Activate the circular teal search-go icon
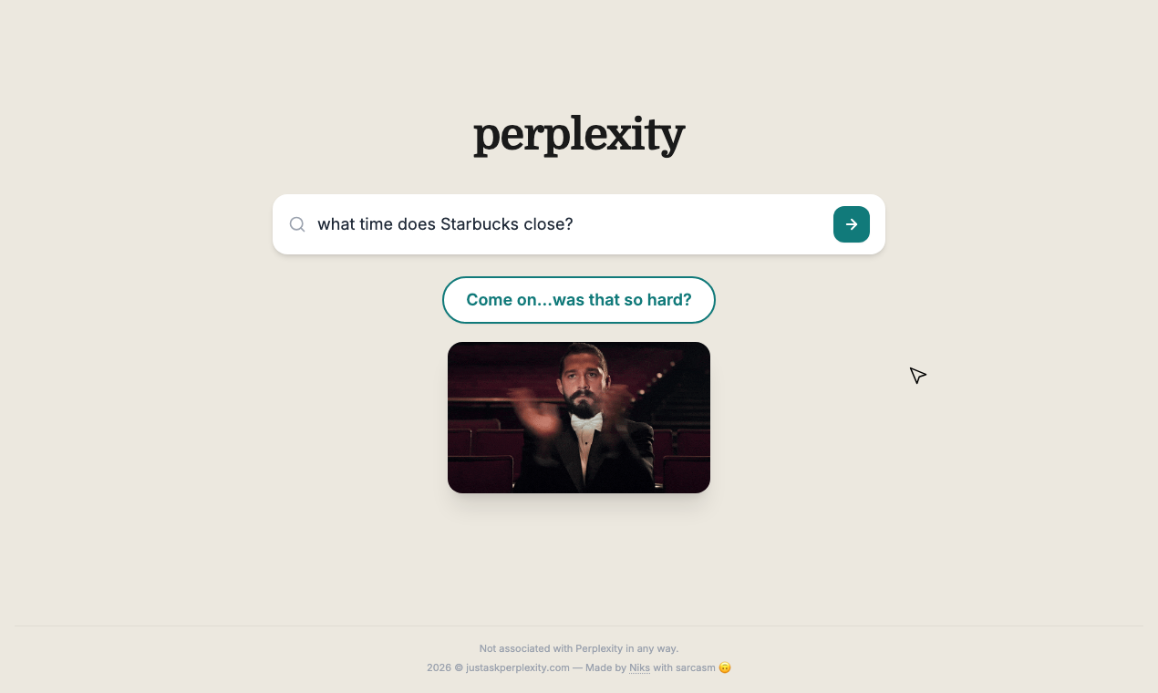Viewport: 1158px width, 693px height. (x=851, y=223)
